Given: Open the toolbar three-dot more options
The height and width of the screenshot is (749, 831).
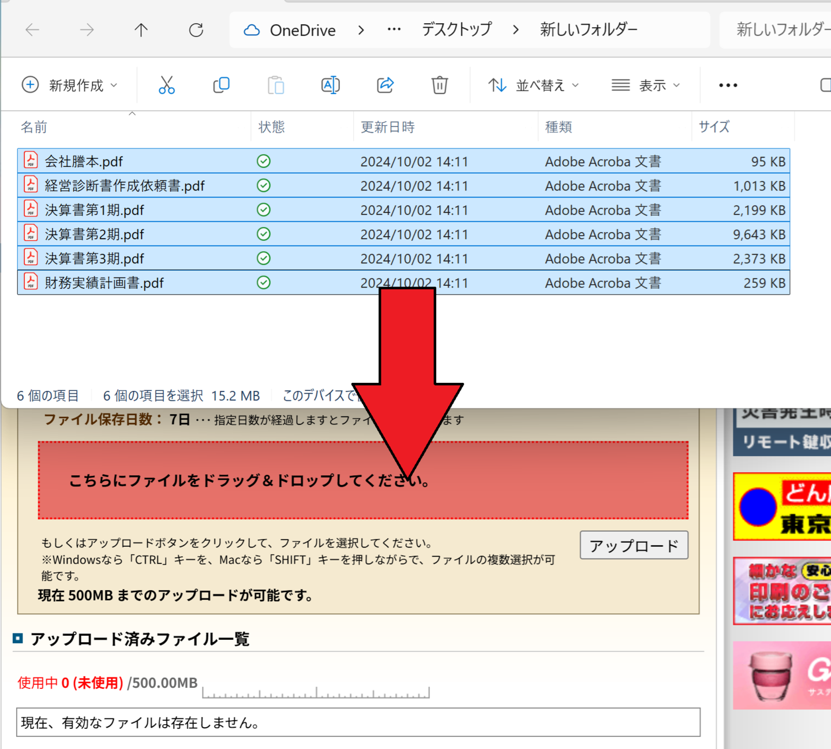Looking at the screenshot, I should click(x=728, y=85).
